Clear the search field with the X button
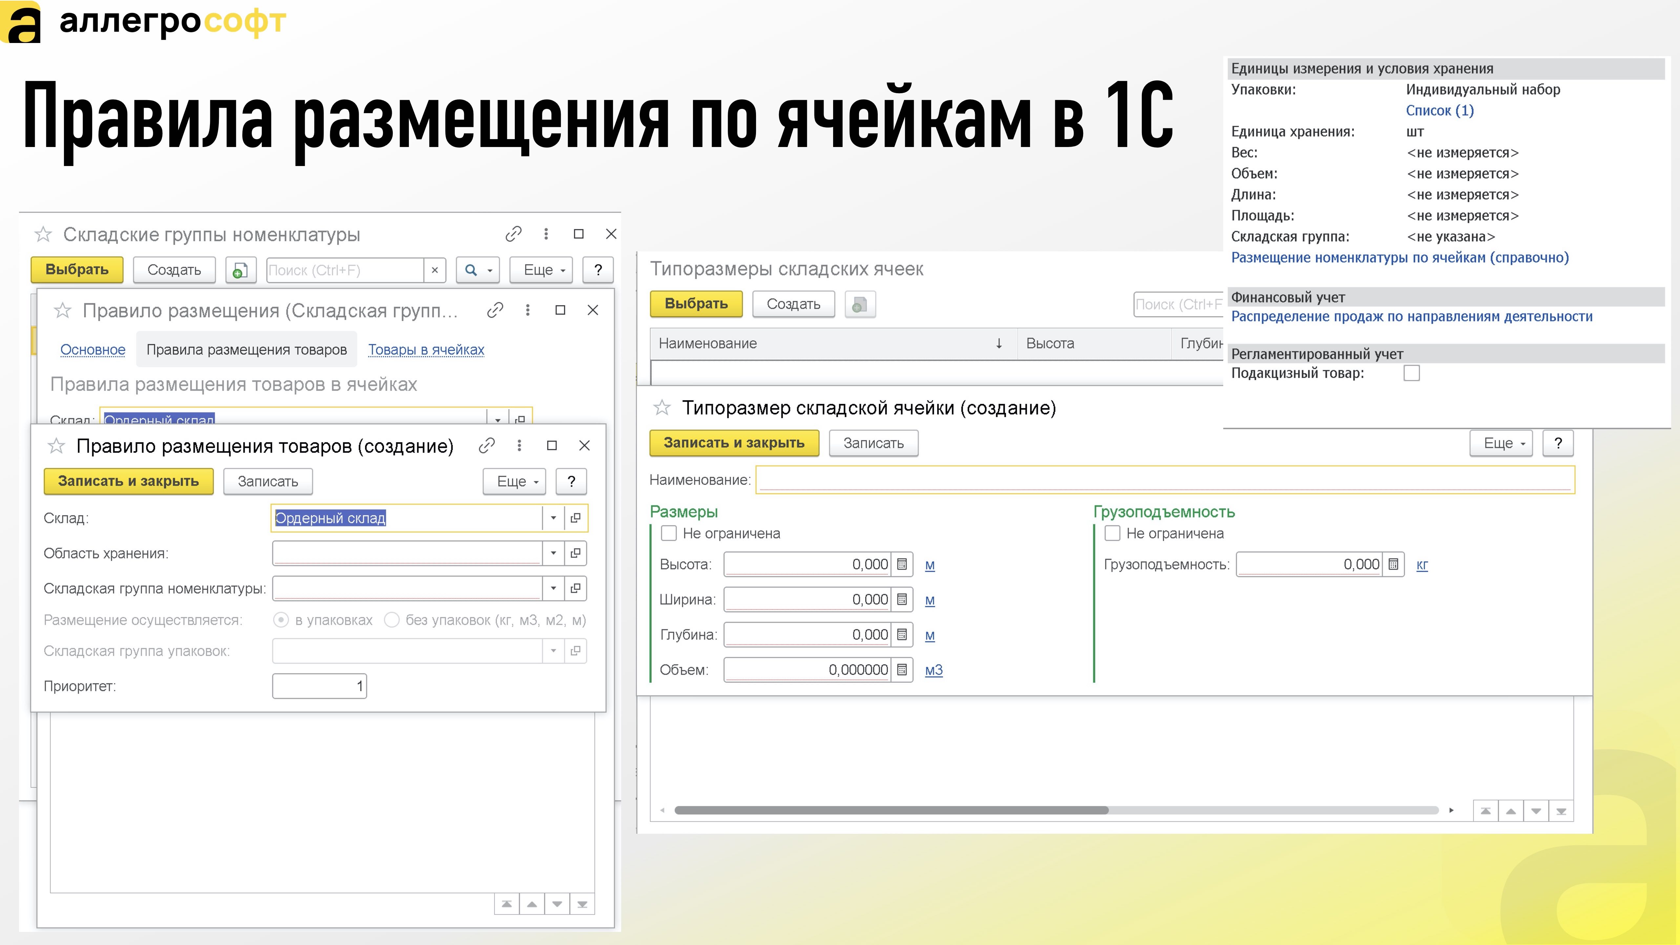 [x=435, y=270]
